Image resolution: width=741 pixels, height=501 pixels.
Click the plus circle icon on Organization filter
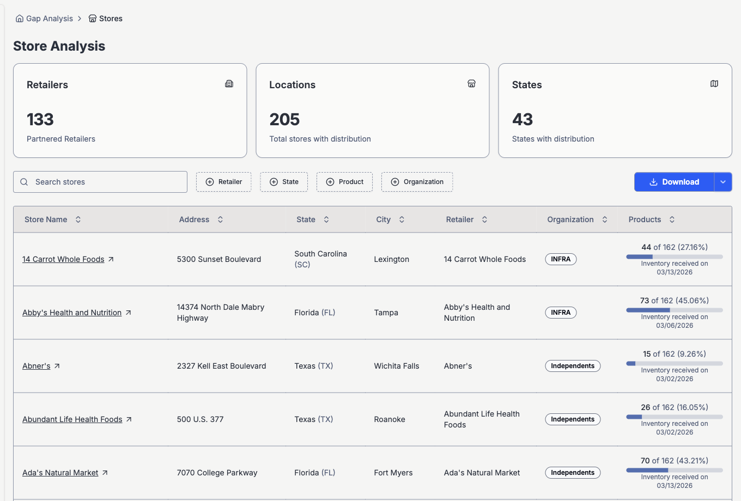395,182
